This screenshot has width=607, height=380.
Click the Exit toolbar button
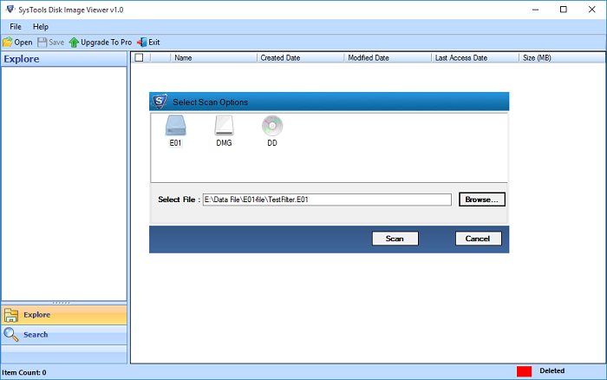(x=148, y=43)
